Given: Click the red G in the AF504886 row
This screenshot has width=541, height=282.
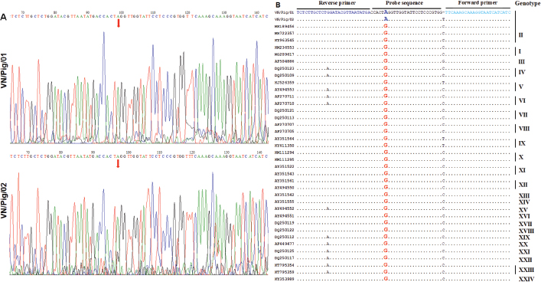Looking at the screenshot, I should [386, 61].
